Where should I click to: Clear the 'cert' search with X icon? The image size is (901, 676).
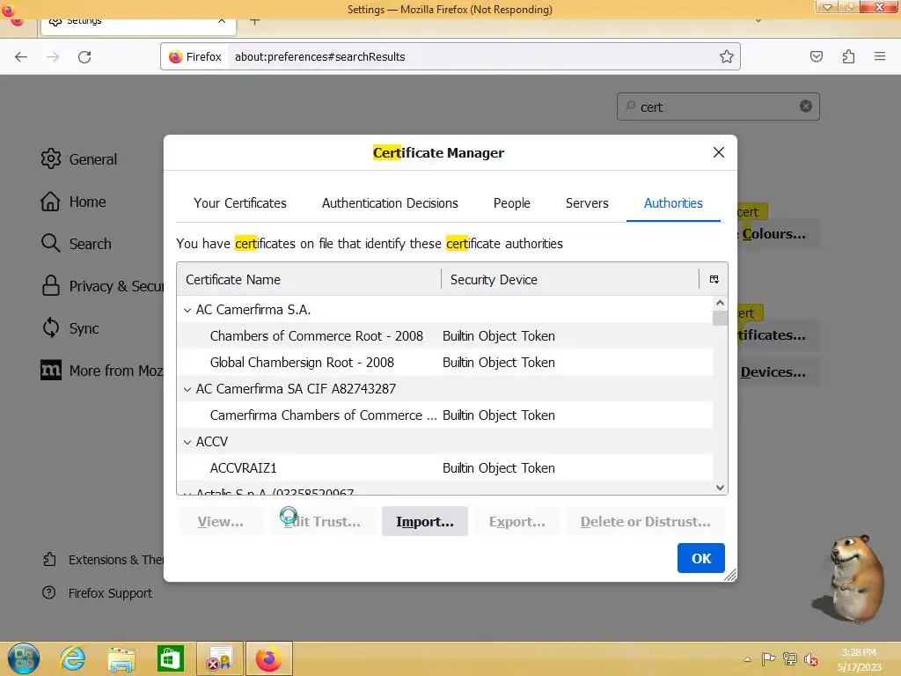(x=806, y=107)
